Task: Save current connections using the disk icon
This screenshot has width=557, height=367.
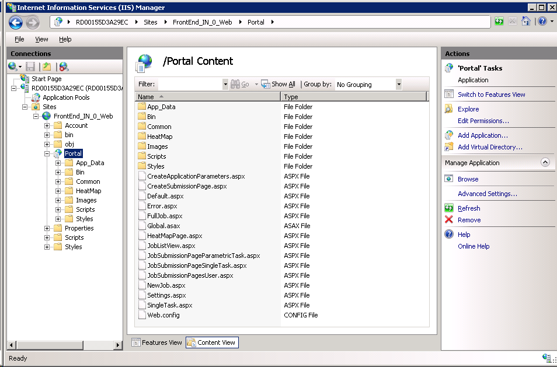Action: (x=31, y=66)
